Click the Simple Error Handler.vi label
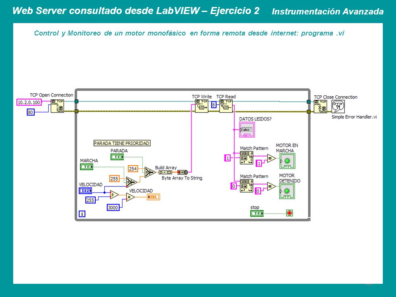This screenshot has height=297, width=396. [x=354, y=117]
